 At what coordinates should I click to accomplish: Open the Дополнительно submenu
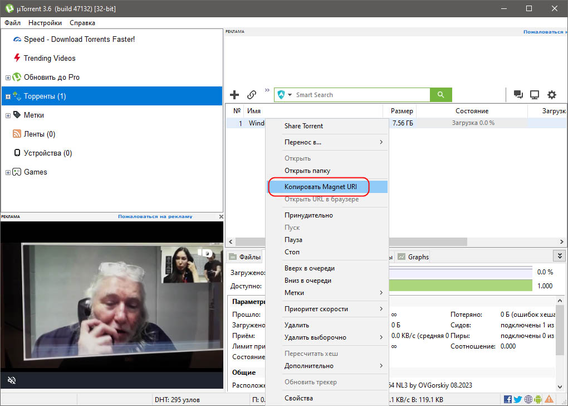pyautogui.click(x=327, y=366)
